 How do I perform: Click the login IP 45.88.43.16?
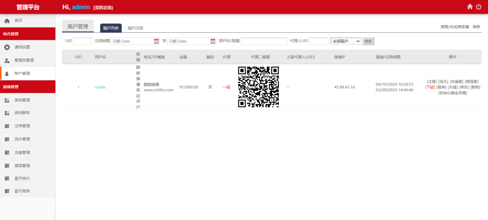coord(345,87)
